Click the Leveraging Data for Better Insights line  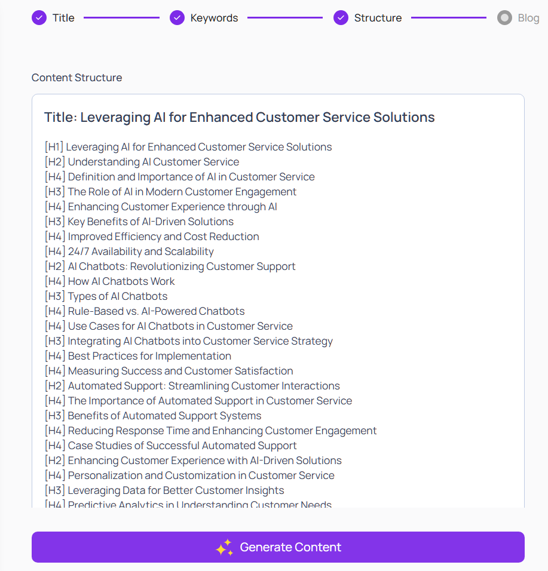176,490
